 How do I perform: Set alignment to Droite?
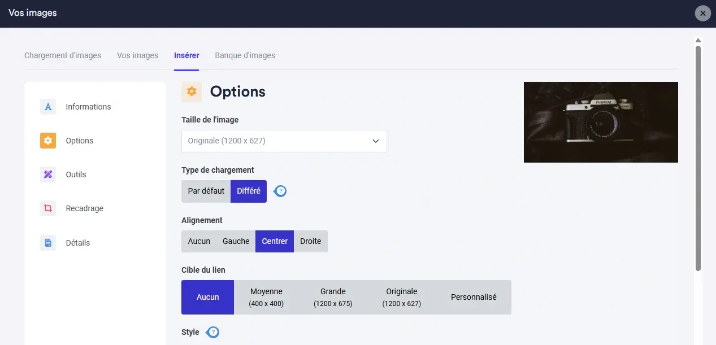coord(311,241)
